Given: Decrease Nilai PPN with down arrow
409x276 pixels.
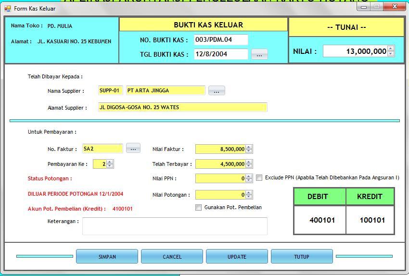Looking at the screenshot, I should (x=249, y=181).
